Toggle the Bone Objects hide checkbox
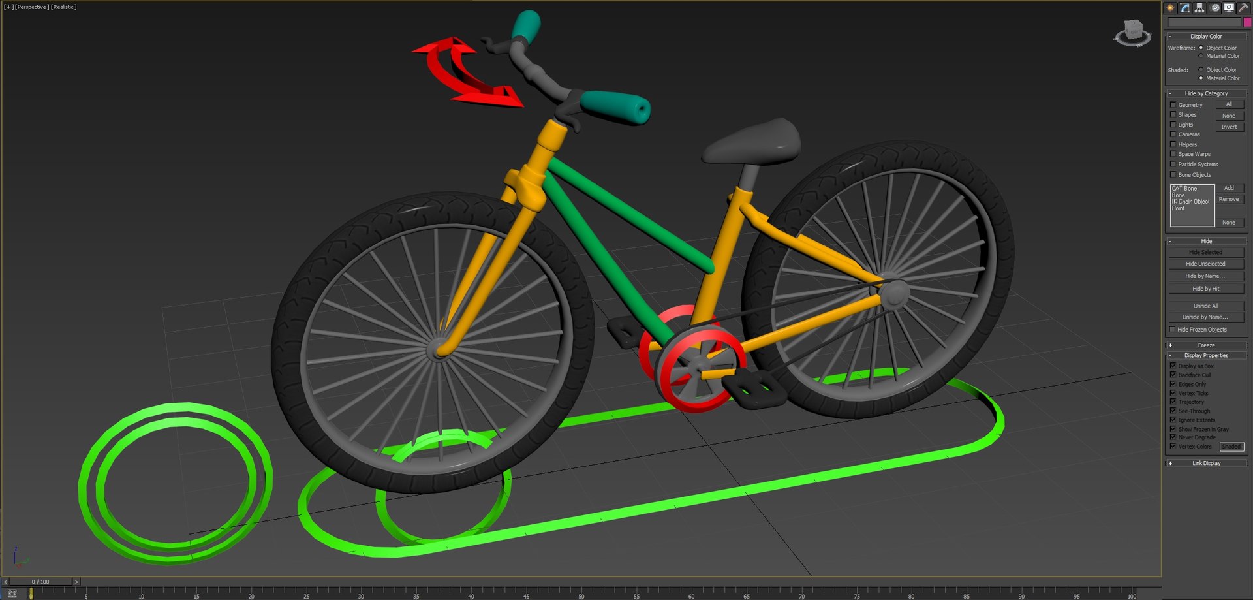The width and height of the screenshot is (1253, 600). 1173,174
